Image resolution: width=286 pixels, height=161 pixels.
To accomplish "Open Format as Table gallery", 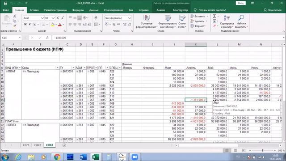I will pos(168,21).
